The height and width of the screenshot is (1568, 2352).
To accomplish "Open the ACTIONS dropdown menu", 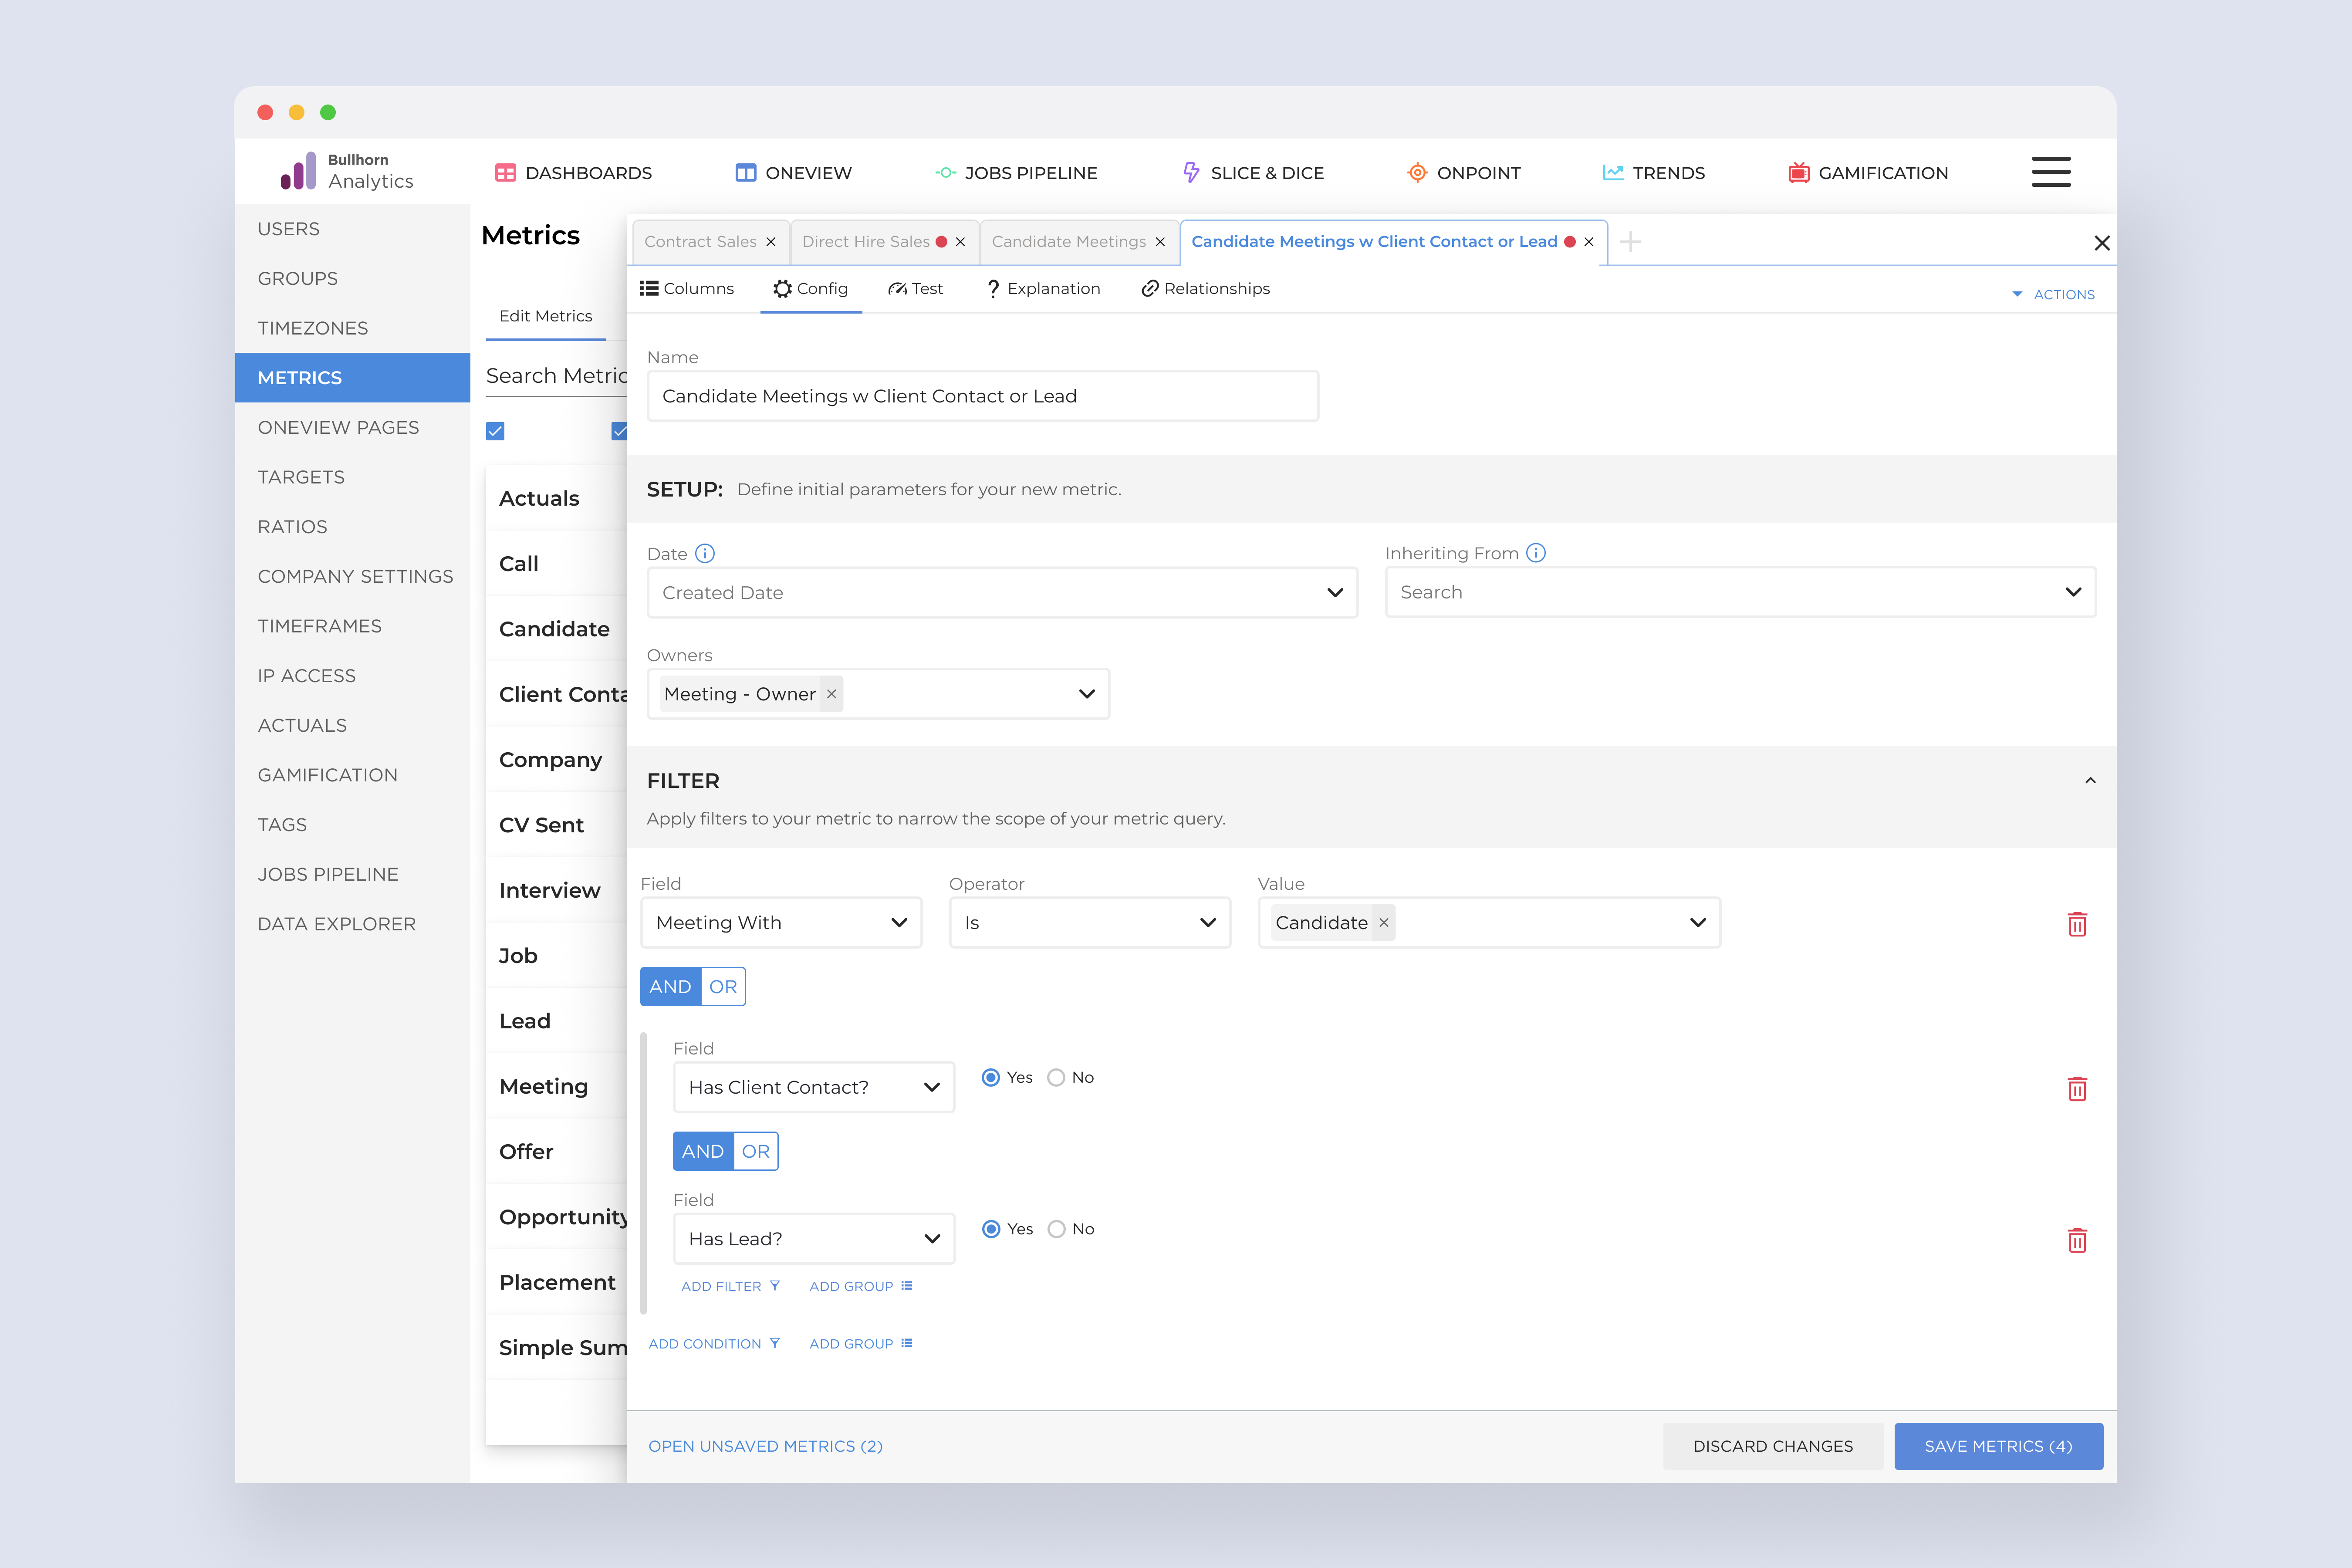I will click(x=2053, y=294).
